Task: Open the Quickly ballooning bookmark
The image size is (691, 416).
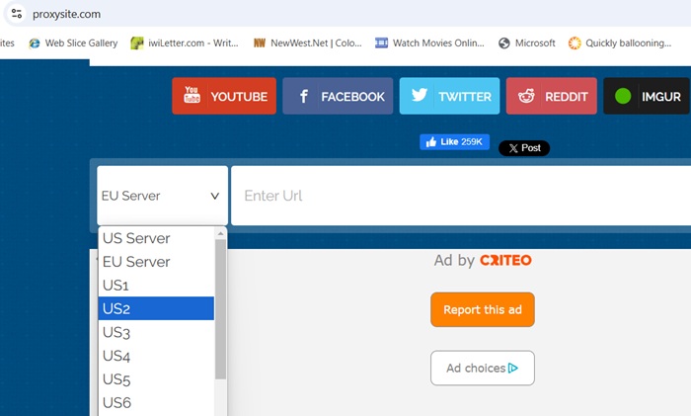Action: 620,43
